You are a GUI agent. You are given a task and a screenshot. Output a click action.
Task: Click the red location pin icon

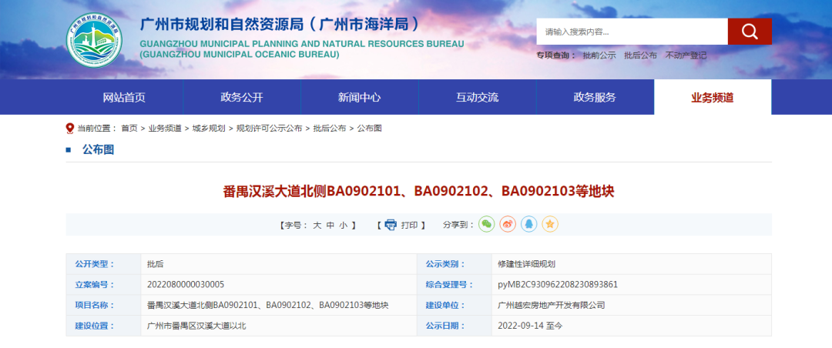[x=70, y=128]
